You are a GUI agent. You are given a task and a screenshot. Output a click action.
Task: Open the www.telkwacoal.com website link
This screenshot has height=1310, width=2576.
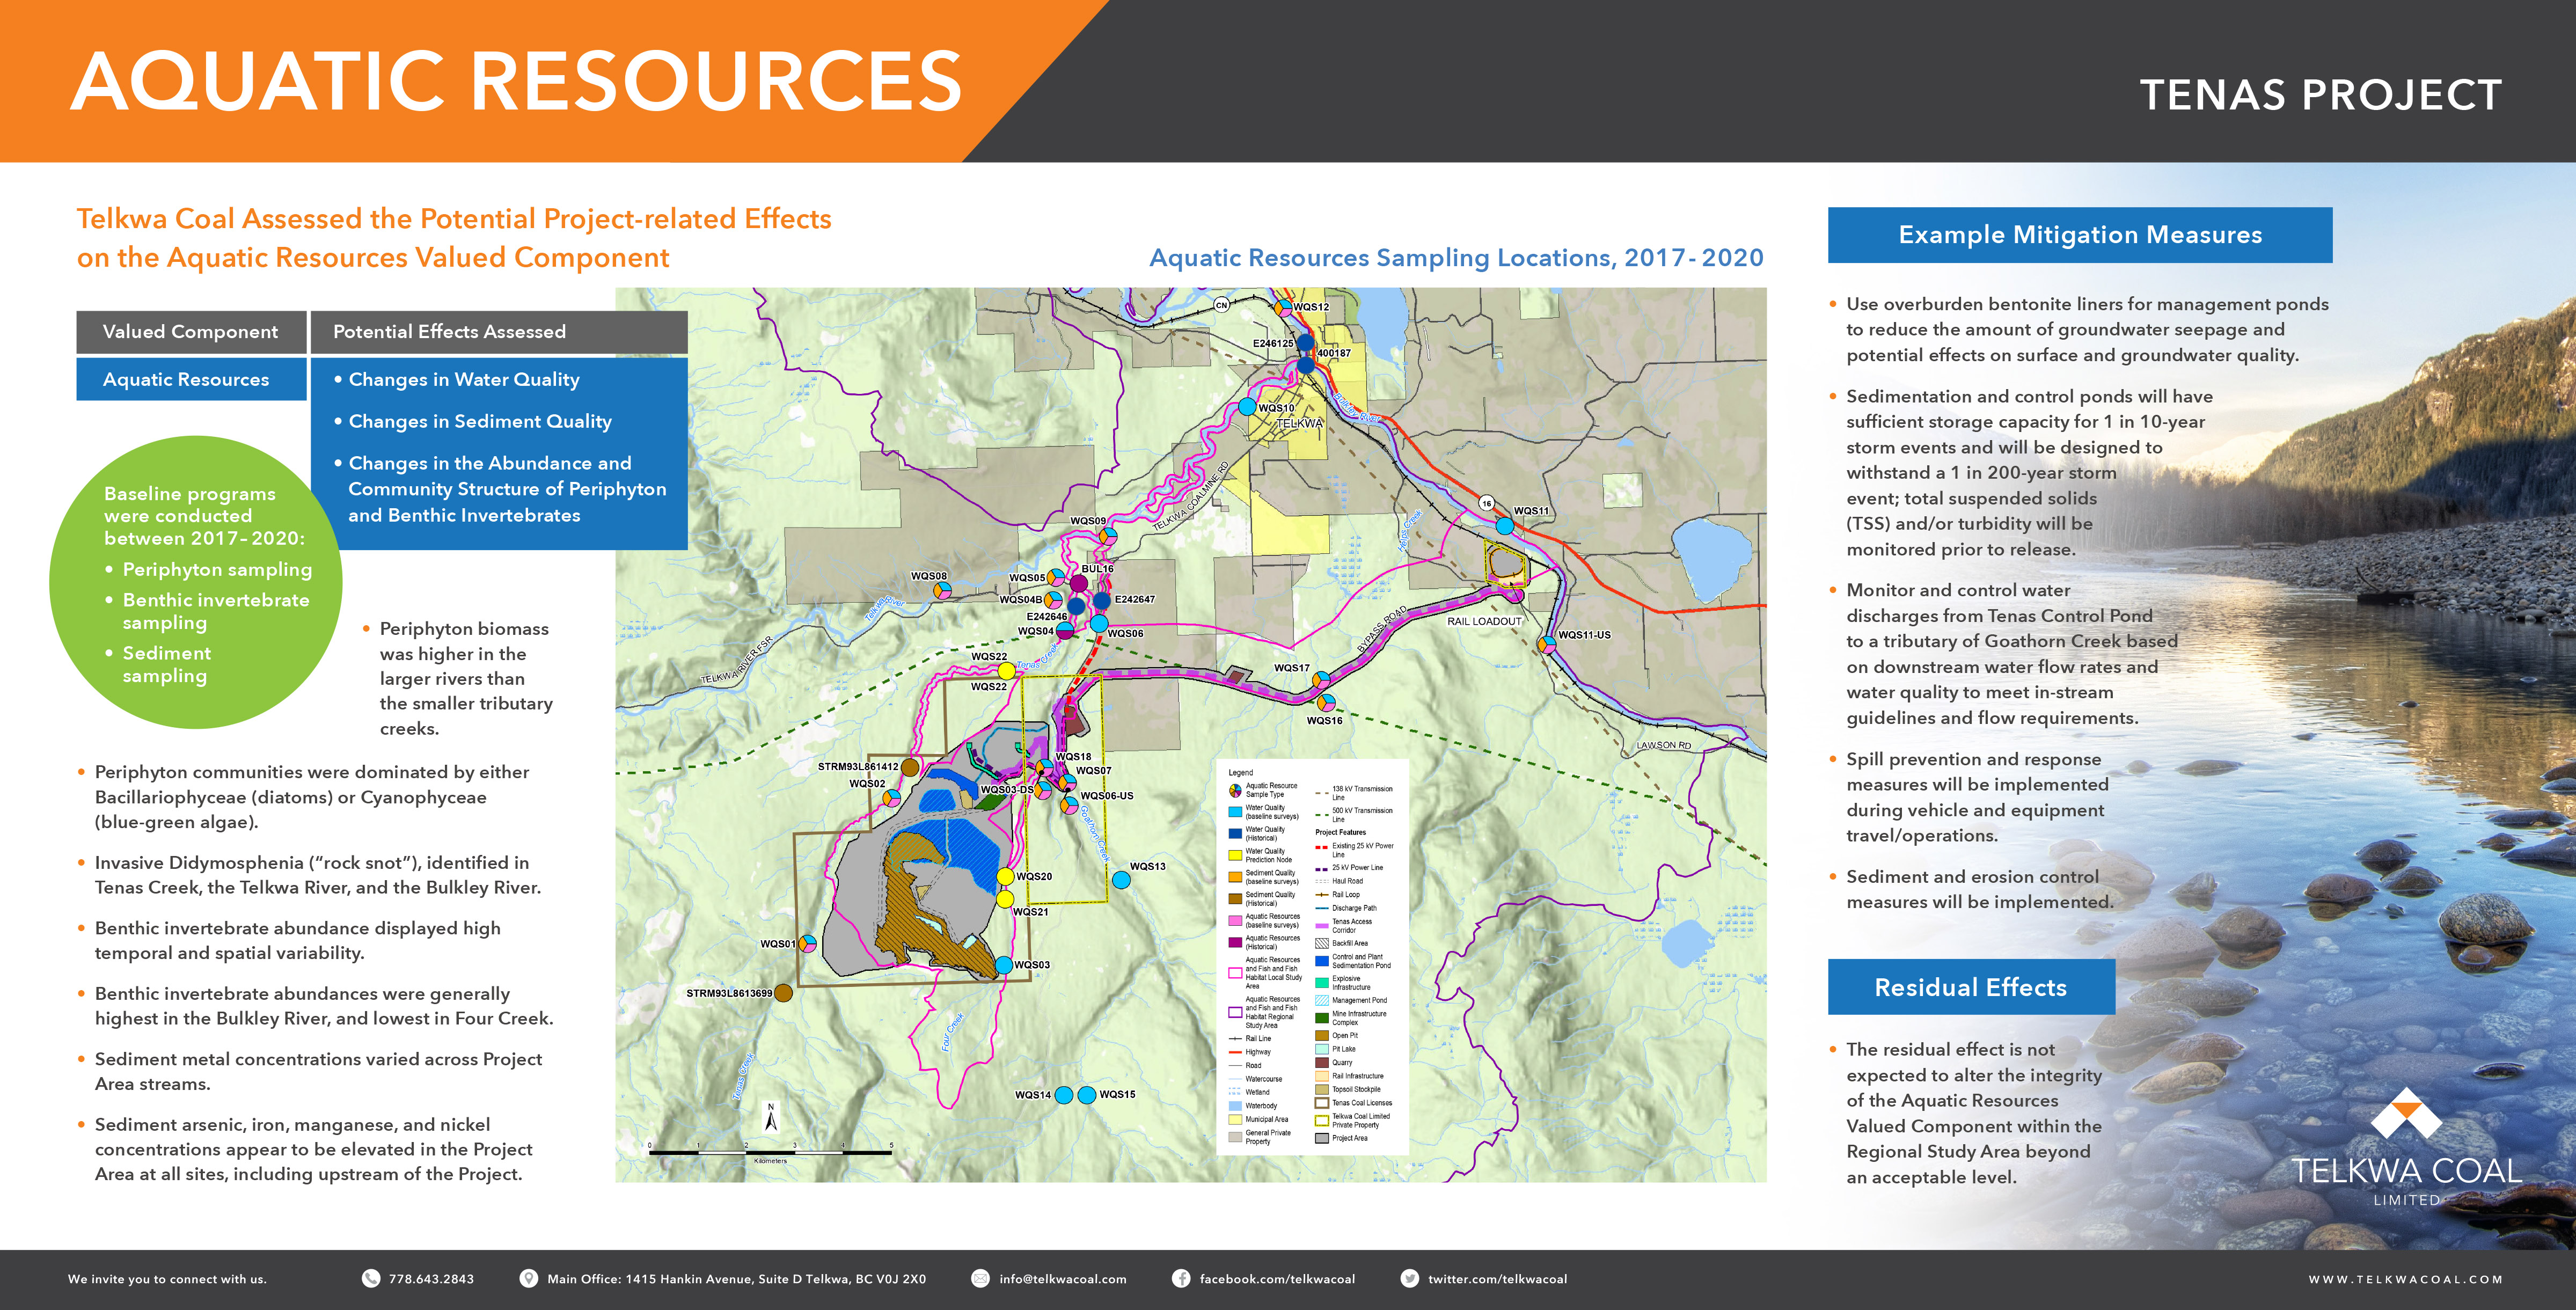(2405, 1279)
